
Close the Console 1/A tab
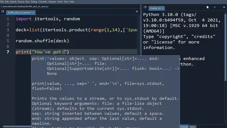pos(162,8)
